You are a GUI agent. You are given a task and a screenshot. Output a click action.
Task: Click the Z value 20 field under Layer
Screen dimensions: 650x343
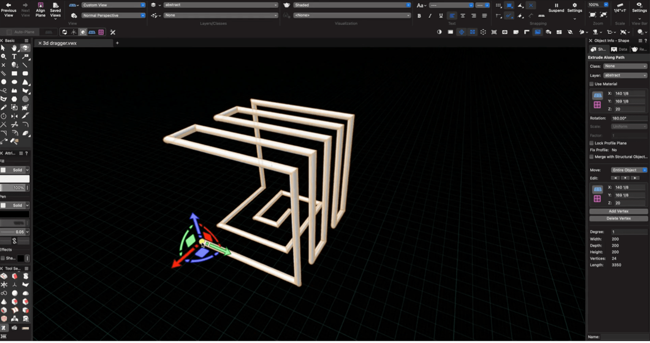pos(630,109)
